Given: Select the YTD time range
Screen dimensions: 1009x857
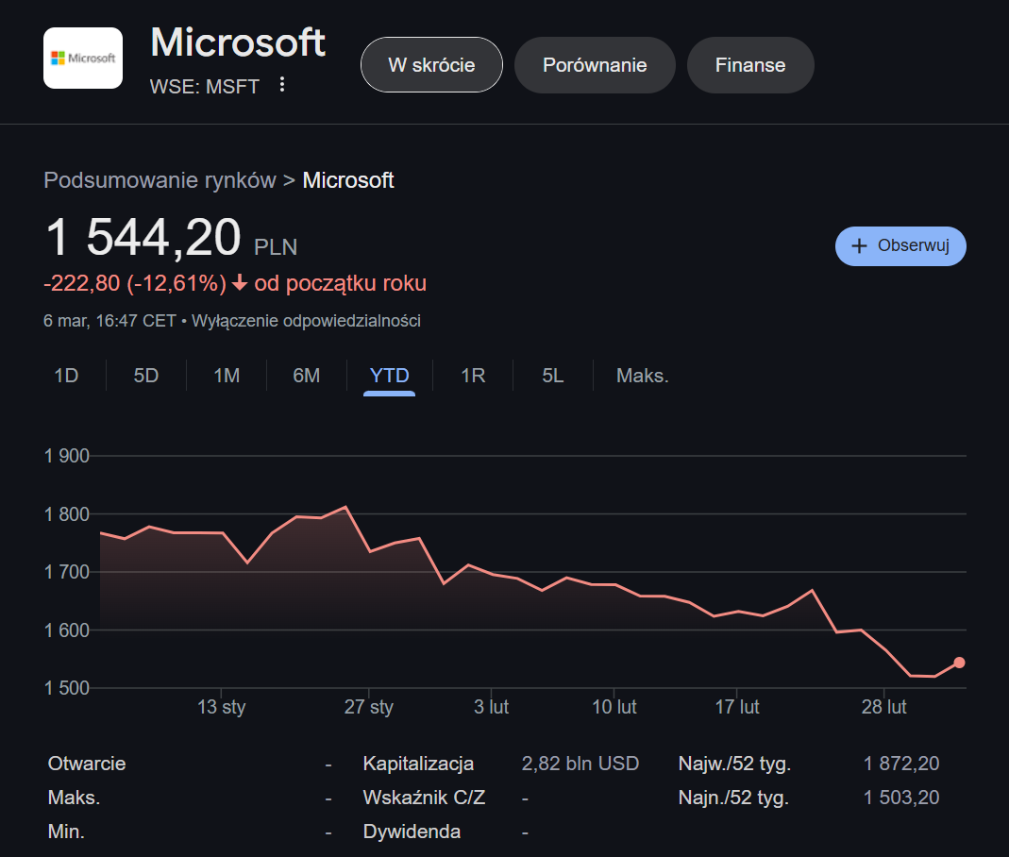Looking at the screenshot, I should point(389,376).
